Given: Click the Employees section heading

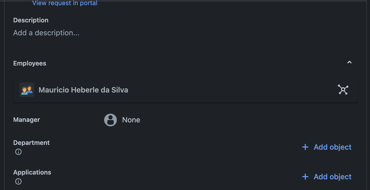Looking at the screenshot, I should pyautogui.click(x=30, y=63).
